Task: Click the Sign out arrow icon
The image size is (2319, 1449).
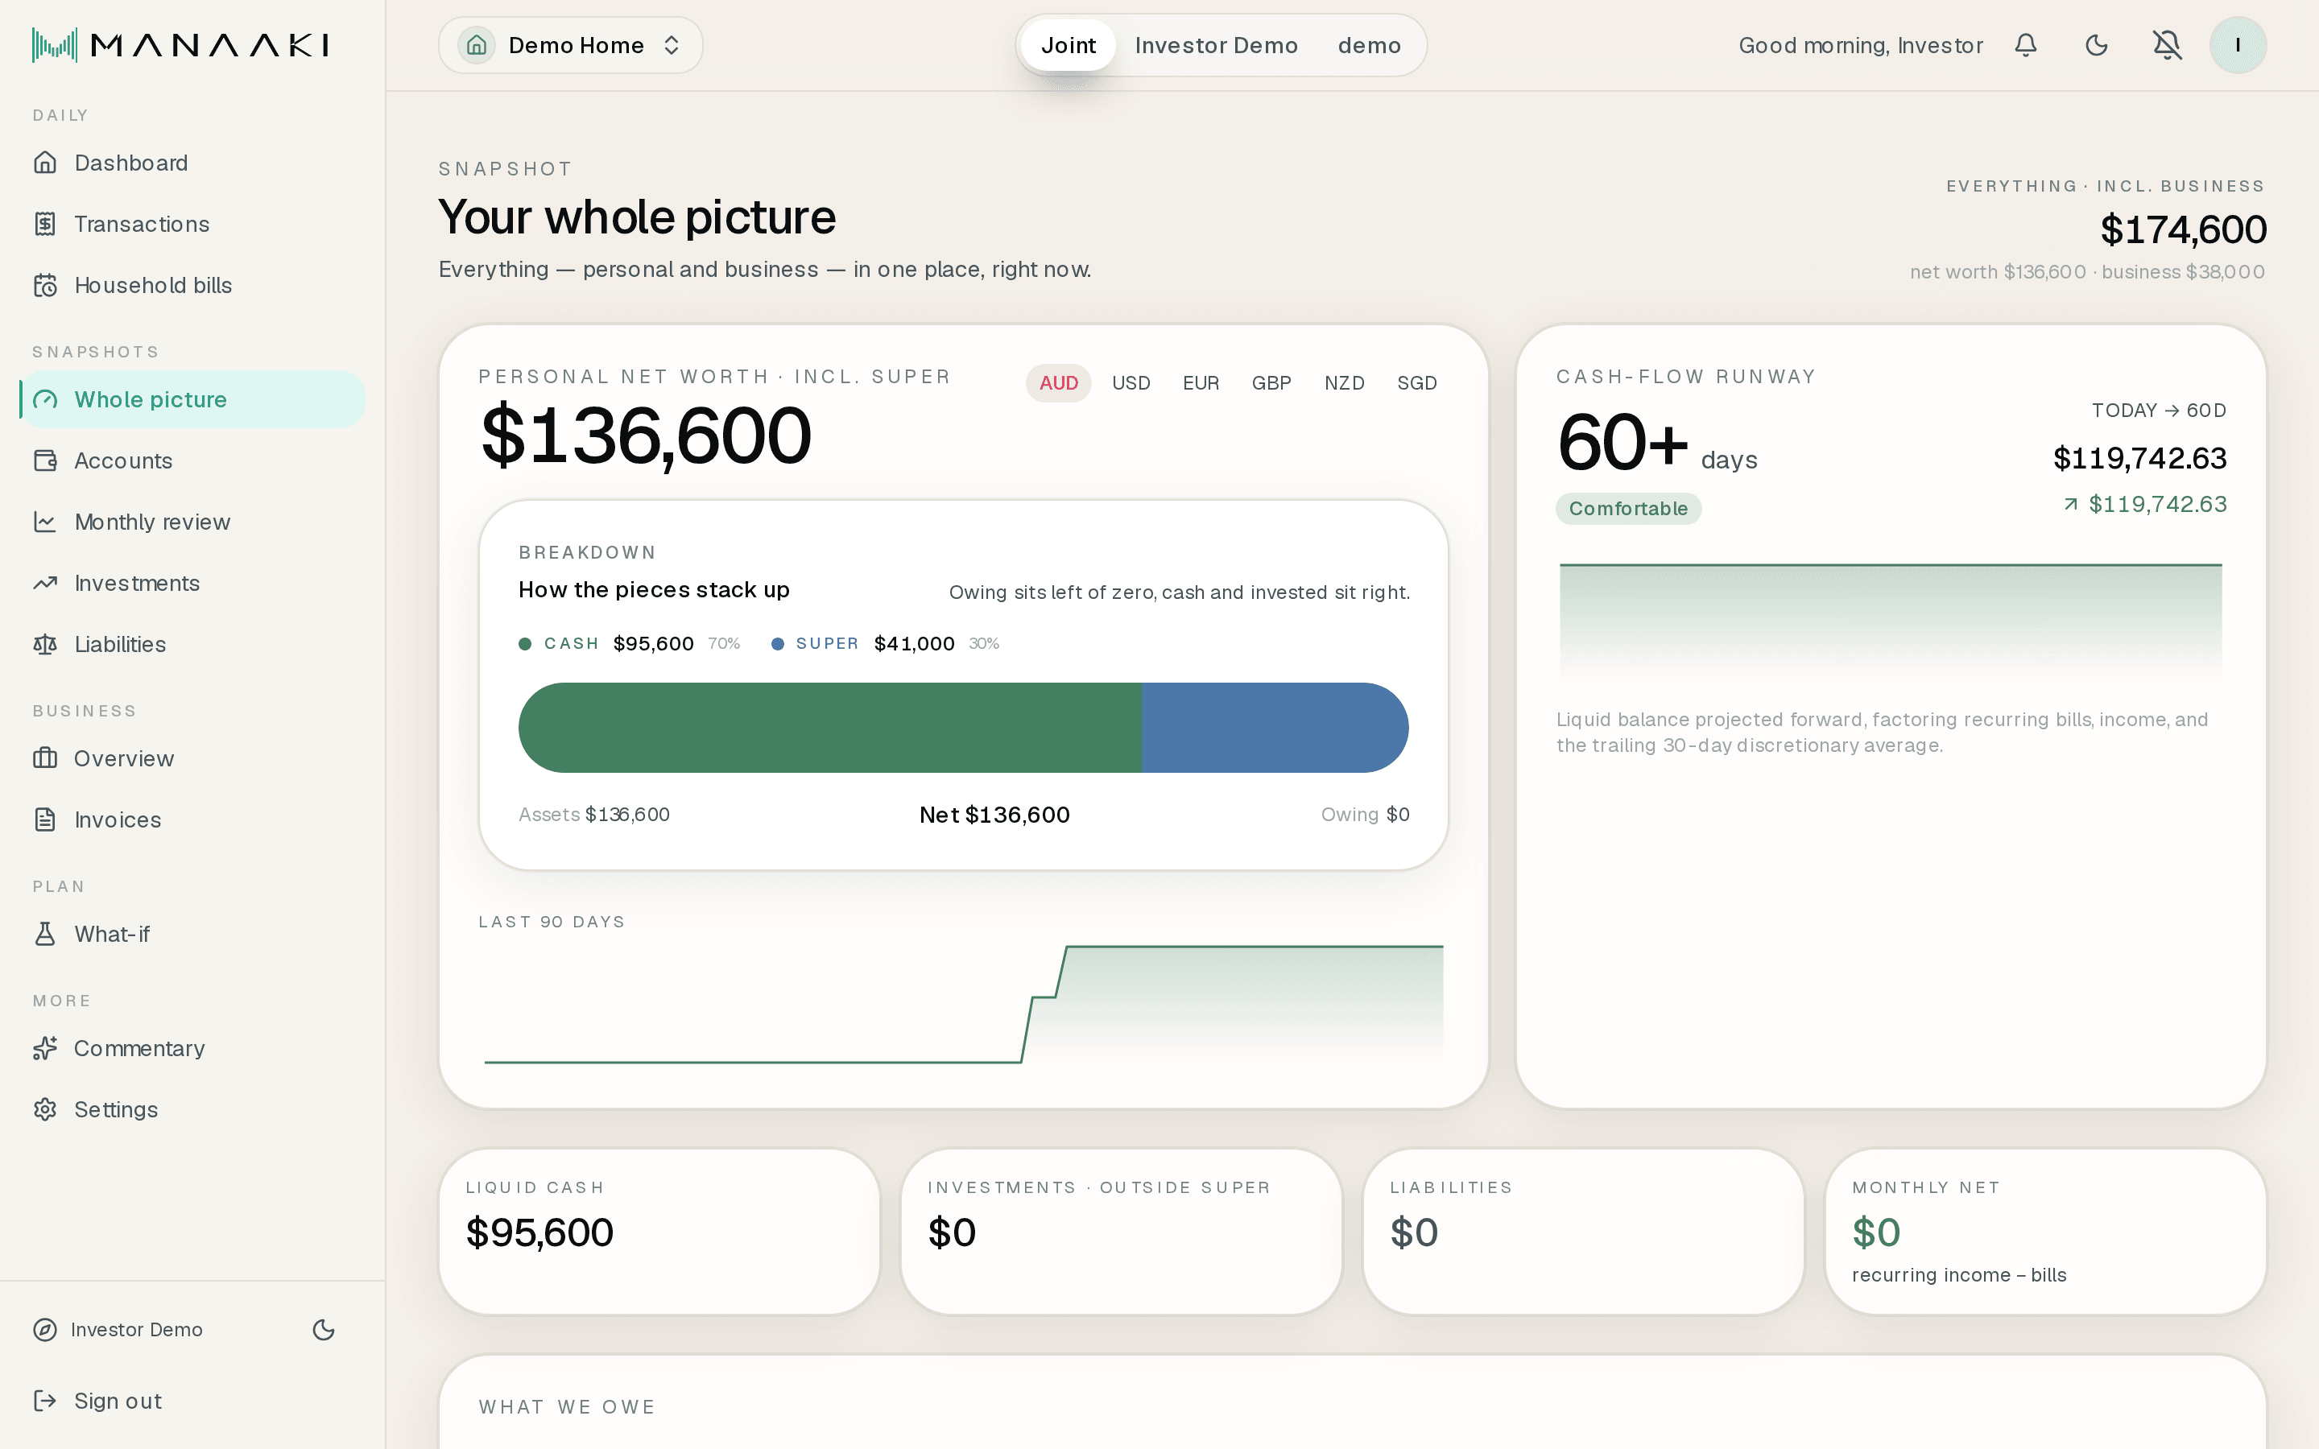Action: click(x=45, y=1401)
